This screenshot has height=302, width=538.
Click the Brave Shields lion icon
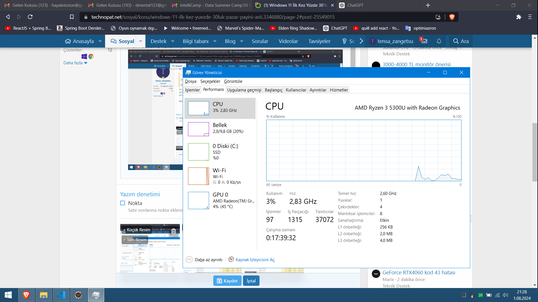tap(452, 17)
